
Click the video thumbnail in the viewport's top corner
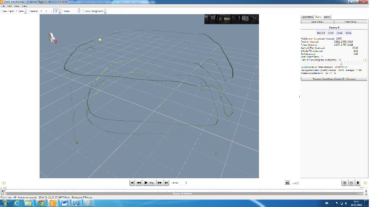(x=231, y=19)
